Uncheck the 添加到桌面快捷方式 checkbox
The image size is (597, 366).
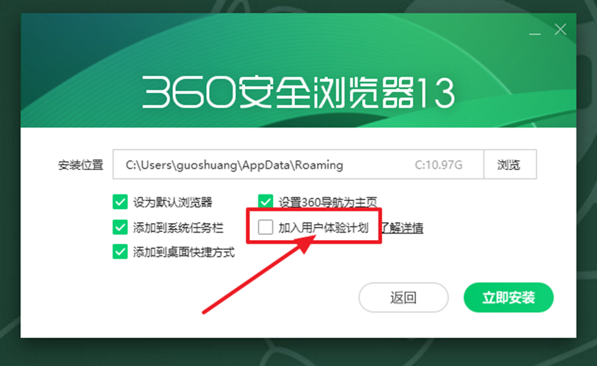coord(120,252)
